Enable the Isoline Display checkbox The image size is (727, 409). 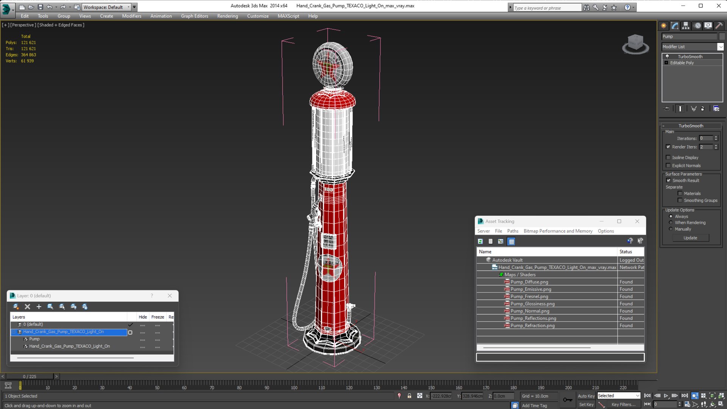pyautogui.click(x=668, y=158)
